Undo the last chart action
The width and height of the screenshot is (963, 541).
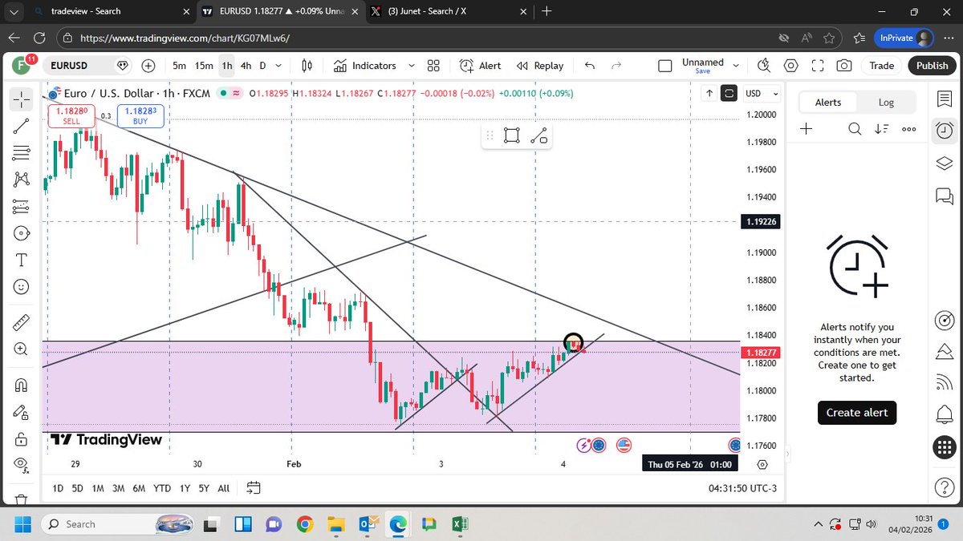tap(590, 66)
